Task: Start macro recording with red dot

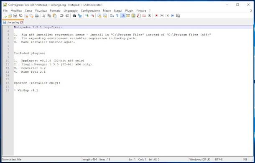Action: [x=156, y=15]
